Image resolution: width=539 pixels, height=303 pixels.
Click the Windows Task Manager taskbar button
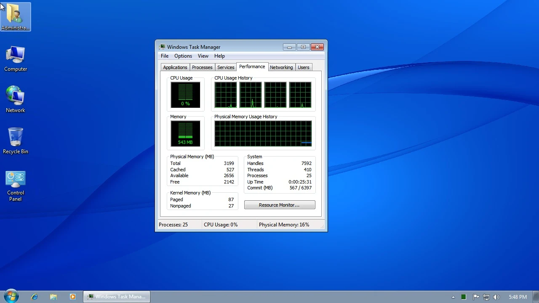point(116,297)
